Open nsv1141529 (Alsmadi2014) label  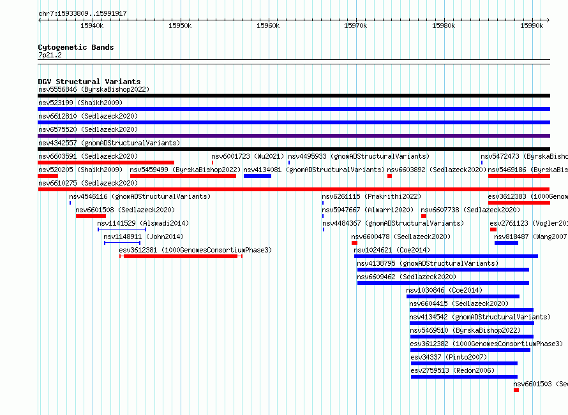coord(143,223)
